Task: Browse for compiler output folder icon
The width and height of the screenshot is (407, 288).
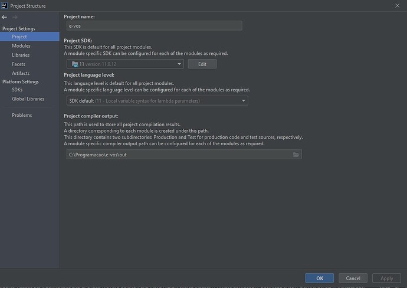Action: (296, 155)
